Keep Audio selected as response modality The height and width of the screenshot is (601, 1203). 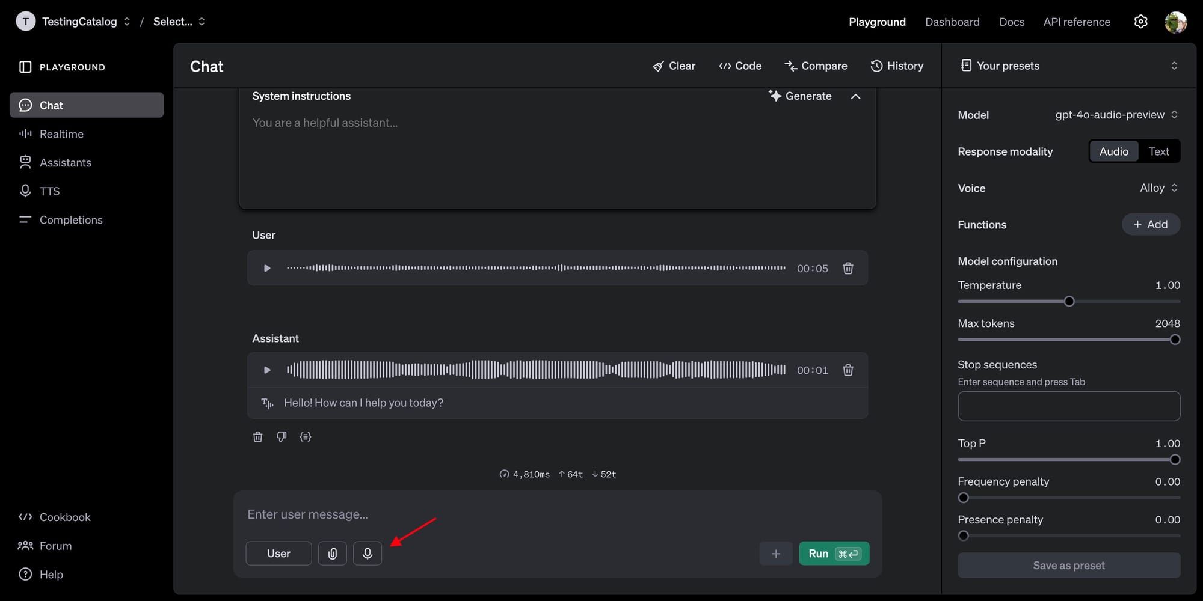[x=1113, y=151]
